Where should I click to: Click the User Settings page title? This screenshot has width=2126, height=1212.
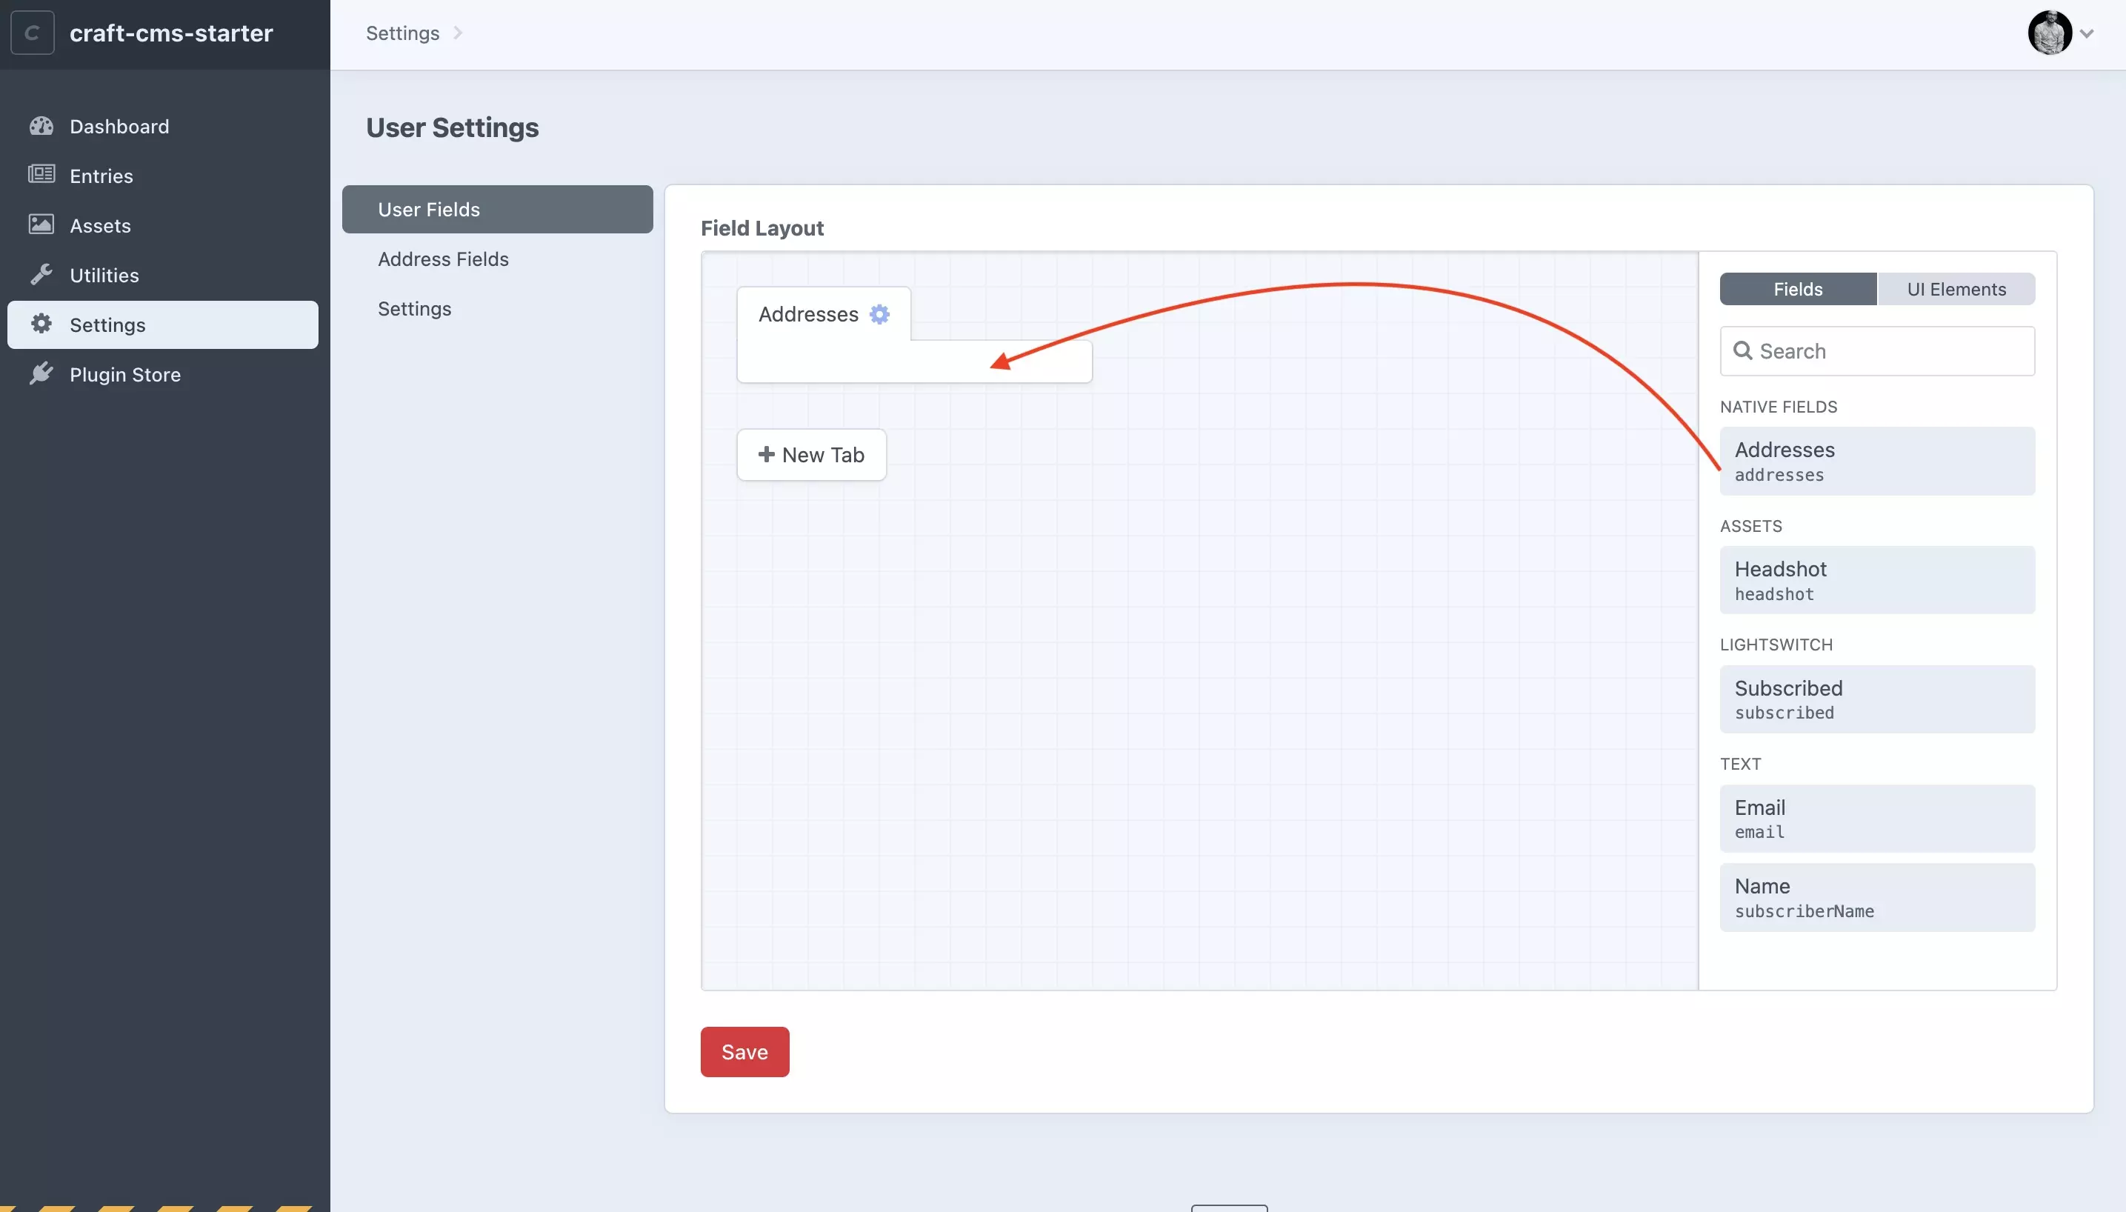[x=452, y=127]
